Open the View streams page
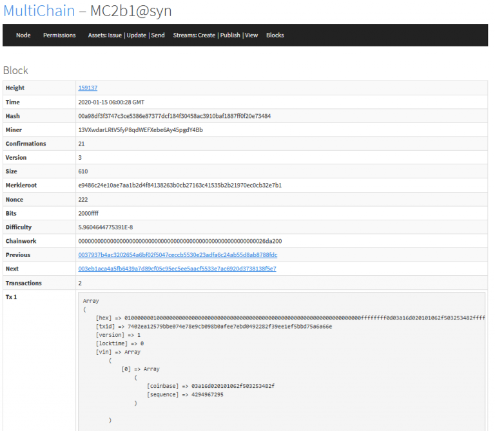This screenshot has width=495, height=431. pos(251,35)
